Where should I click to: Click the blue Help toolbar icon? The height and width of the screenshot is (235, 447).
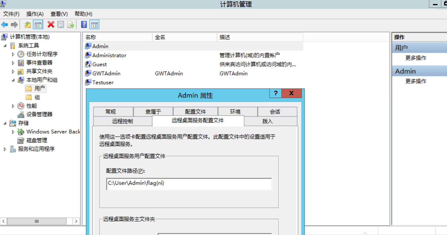(84, 25)
